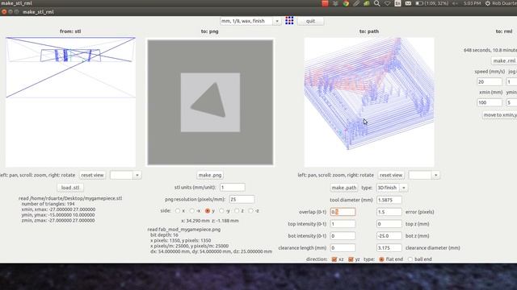Screen dimensions: 517x290
Task: Click the top intensity input field
Action: pyautogui.click(x=343, y=224)
